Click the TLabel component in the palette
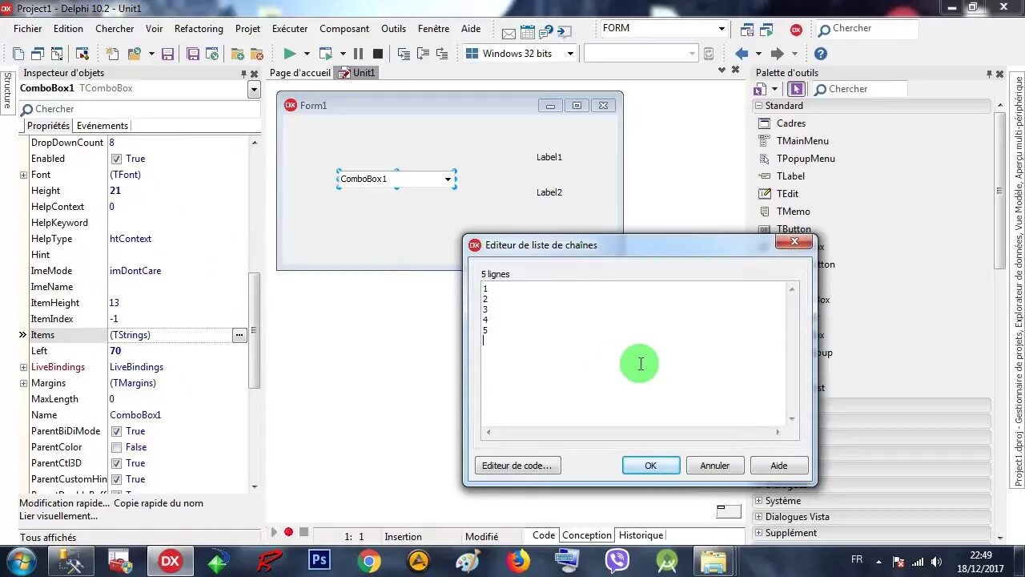The width and height of the screenshot is (1025, 577). pyautogui.click(x=790, y=176)
